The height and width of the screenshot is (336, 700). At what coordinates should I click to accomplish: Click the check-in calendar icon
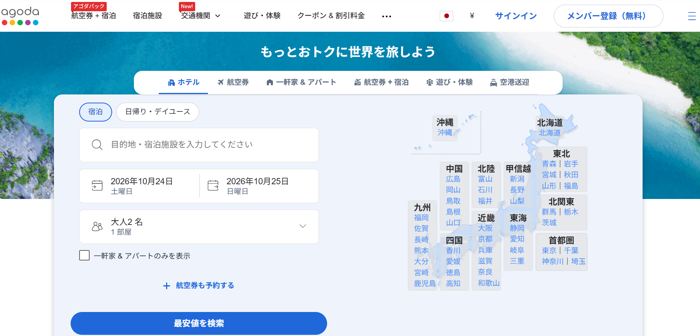pos(97,185)
